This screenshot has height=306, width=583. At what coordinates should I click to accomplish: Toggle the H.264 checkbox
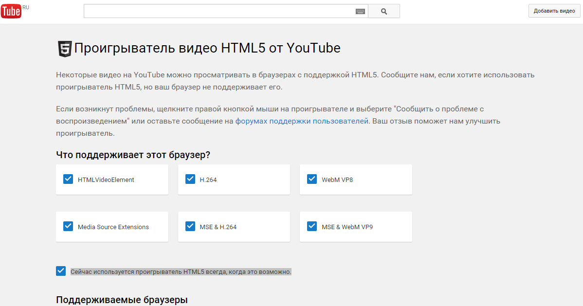pos(190,179)
